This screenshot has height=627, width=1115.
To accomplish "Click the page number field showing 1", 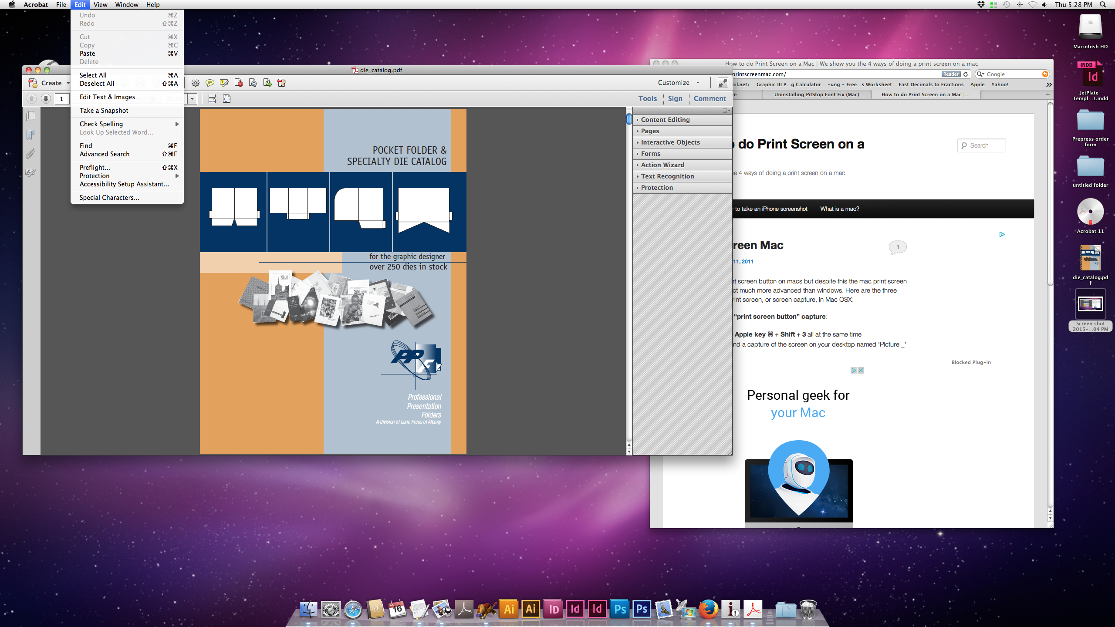I will pyautogui.click(x=62, y=99).
